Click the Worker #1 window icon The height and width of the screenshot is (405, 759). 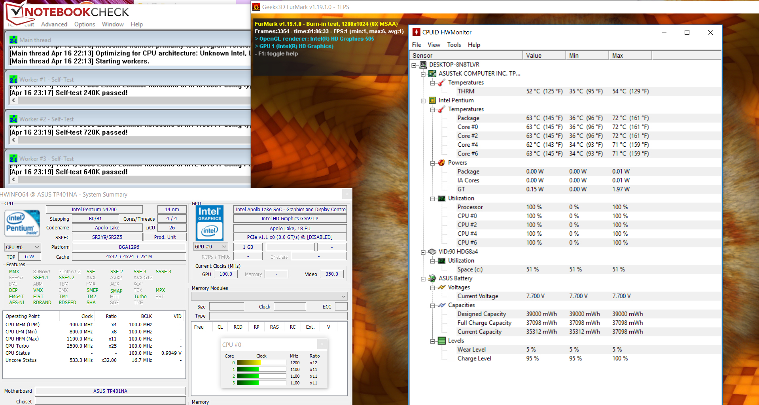(13, 79)
